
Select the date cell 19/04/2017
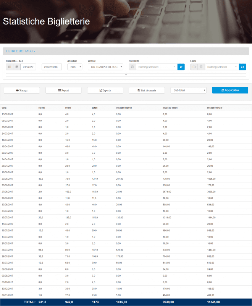(x=7, y=146)
